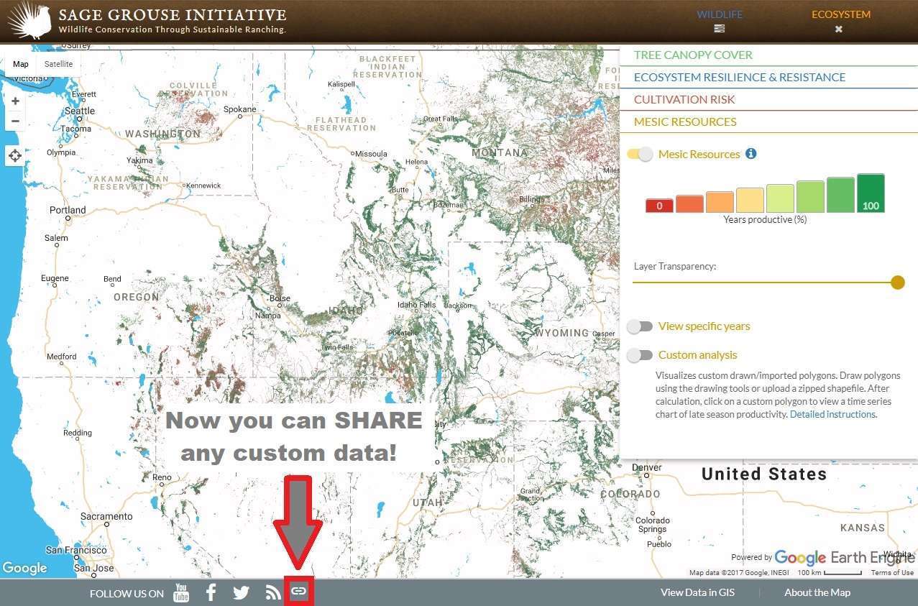Click the Denver city label
The width and height of the screenshot is (918, 606).
[x=647, y=468]
